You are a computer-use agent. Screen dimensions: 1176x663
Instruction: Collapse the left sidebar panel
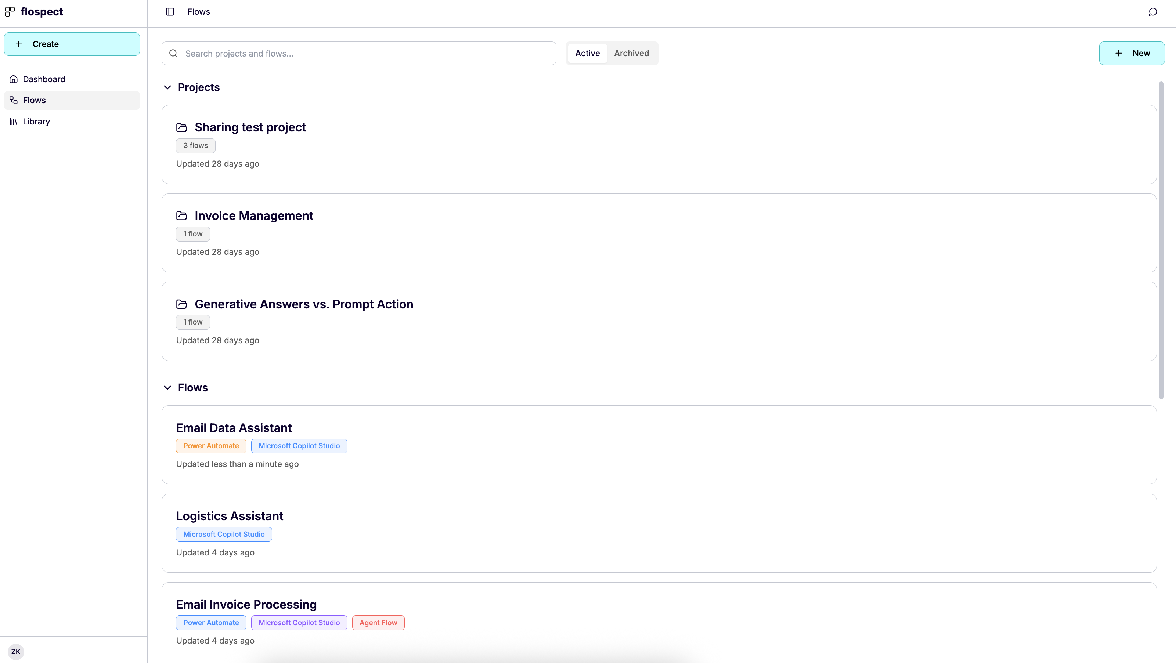point(169,12)
